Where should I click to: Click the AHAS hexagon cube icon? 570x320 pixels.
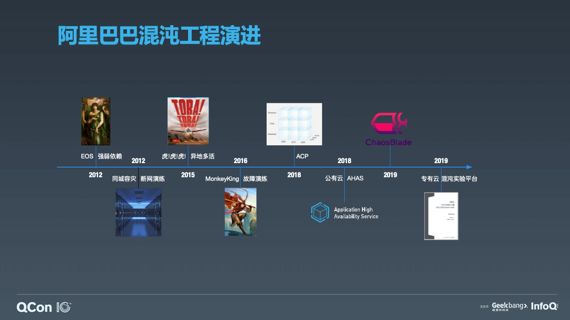point(319,212)
